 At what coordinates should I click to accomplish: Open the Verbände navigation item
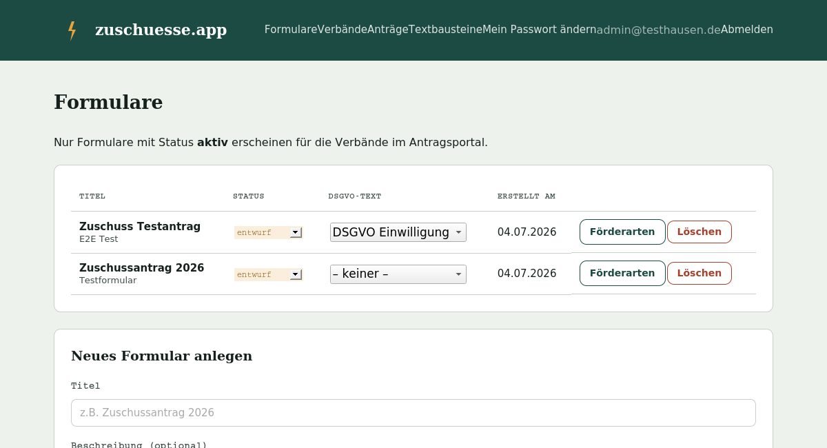click(343, 30)
